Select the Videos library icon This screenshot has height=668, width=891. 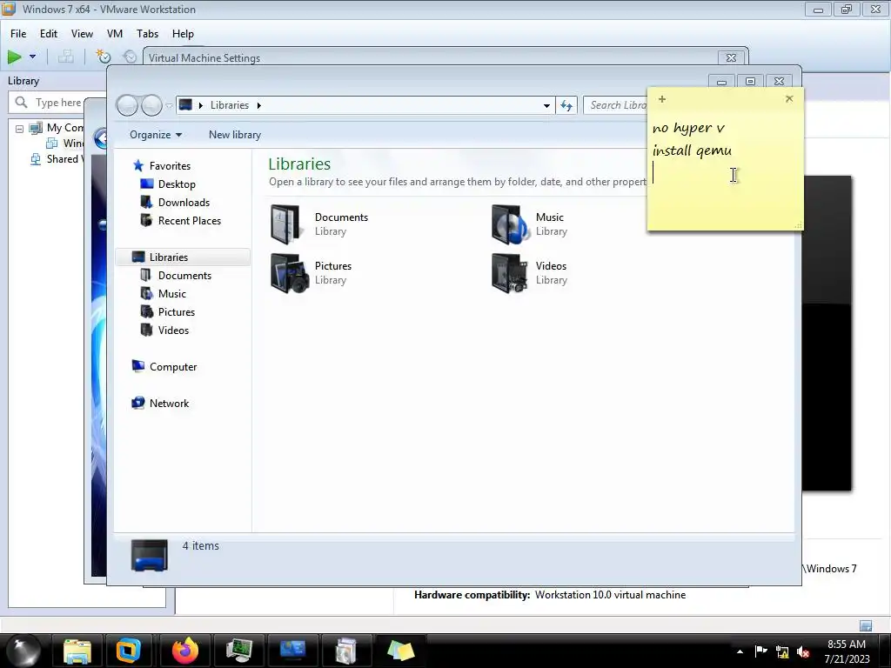click(x=510, y=273)
